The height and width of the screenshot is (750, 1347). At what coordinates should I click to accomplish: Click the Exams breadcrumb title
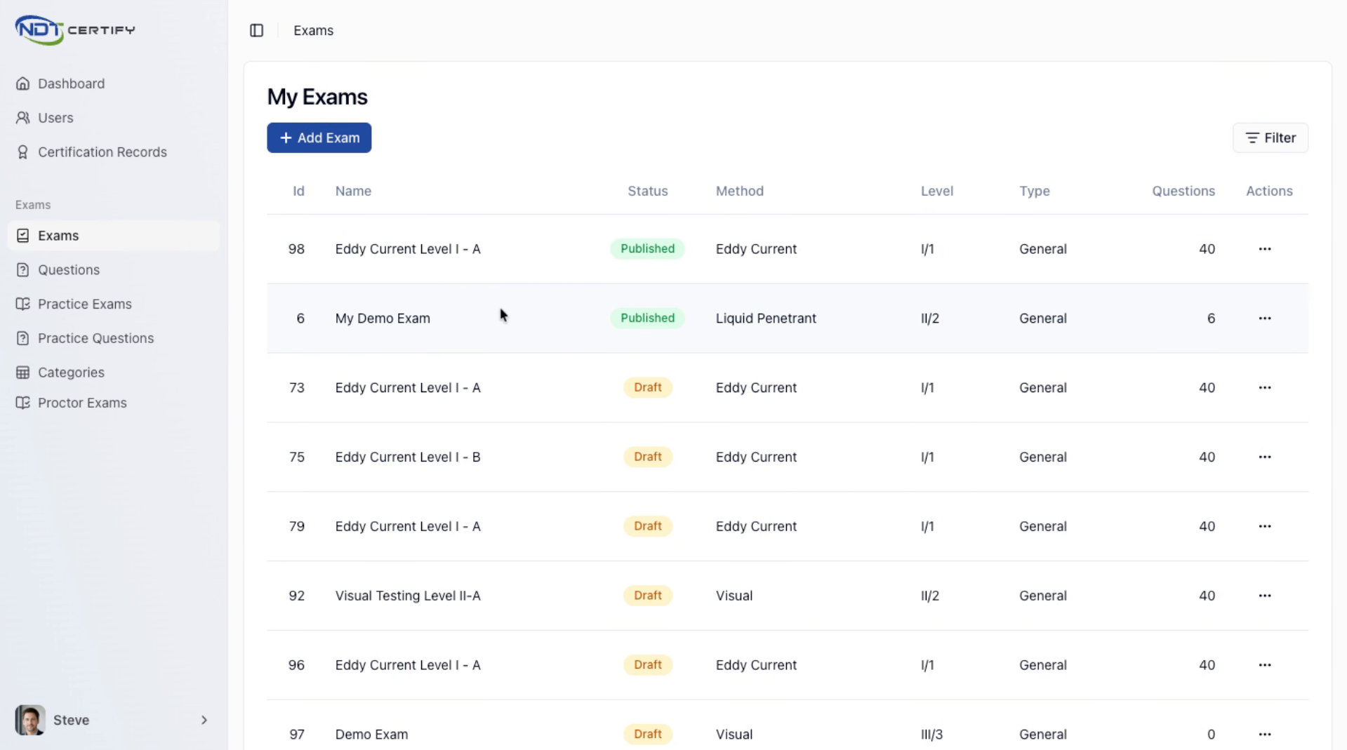click(313, 30)
